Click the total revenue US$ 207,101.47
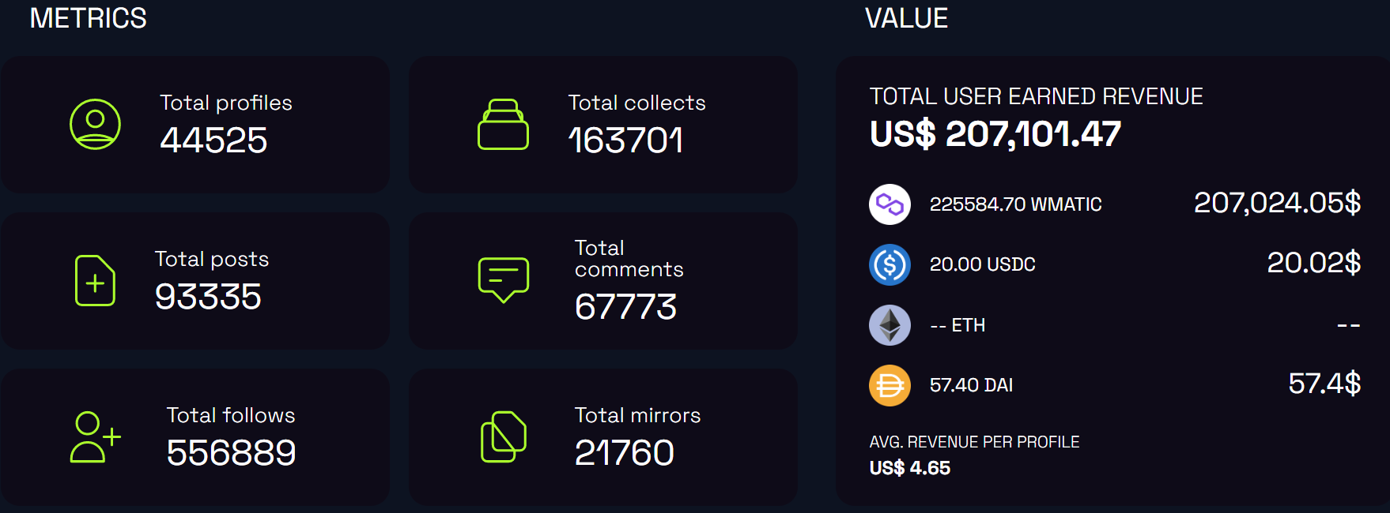Screen dimensions: 1390x513 [995, 134]
